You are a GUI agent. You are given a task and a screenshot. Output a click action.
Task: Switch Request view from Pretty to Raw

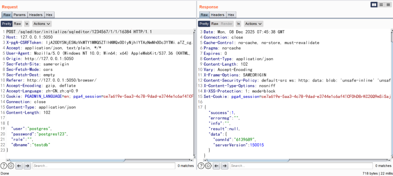[x=18, y=24]
